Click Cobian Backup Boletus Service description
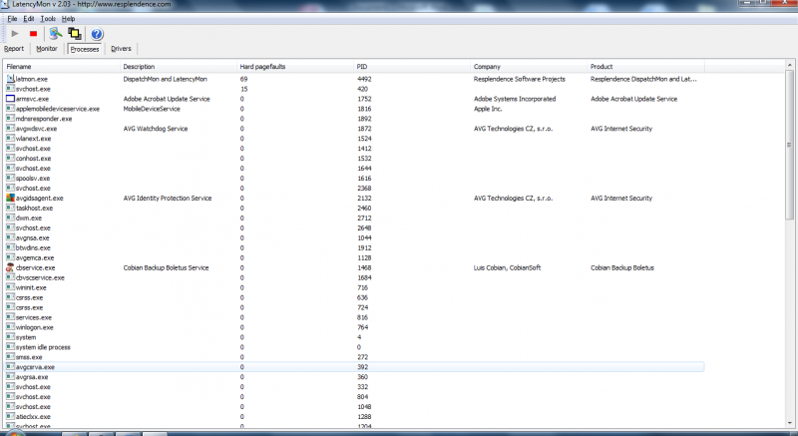 point(166,267)
